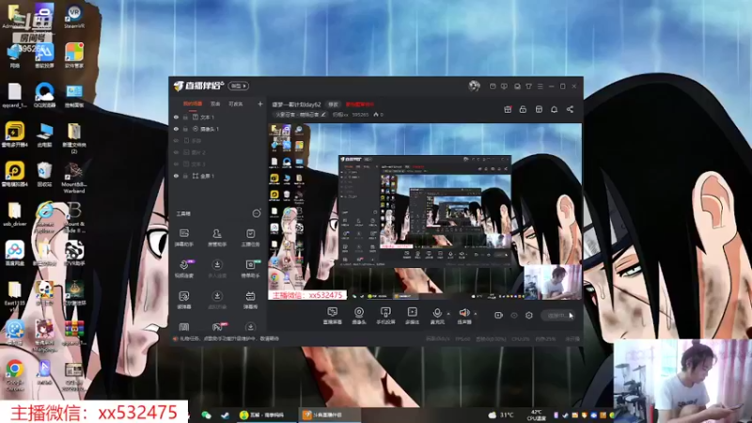
Task: Add a multimedia source
Action: [412, 316]
